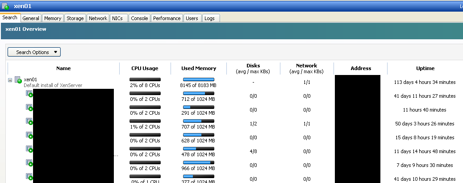463x183 pixels.
Task: Click memory bar for 712 of 1024 MB
Action: [198, 93]
